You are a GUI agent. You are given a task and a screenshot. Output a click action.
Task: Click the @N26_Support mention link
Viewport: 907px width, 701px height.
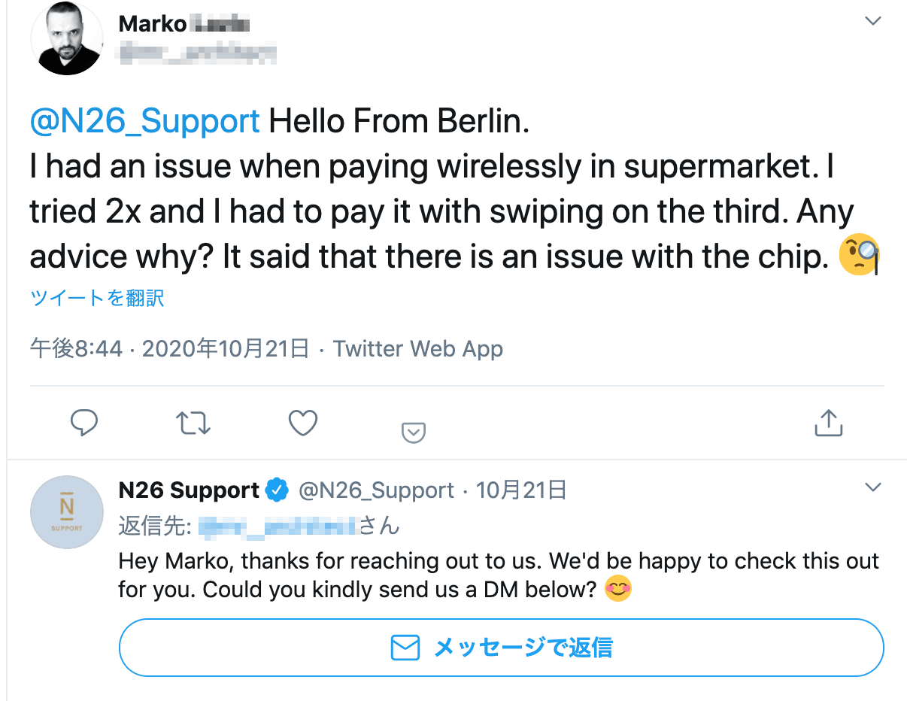tap(145, 121)
